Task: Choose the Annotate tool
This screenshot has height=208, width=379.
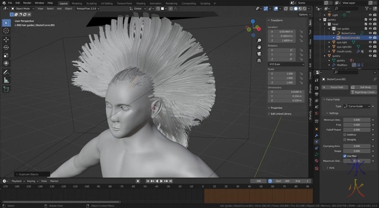Action: coord(6,72)
